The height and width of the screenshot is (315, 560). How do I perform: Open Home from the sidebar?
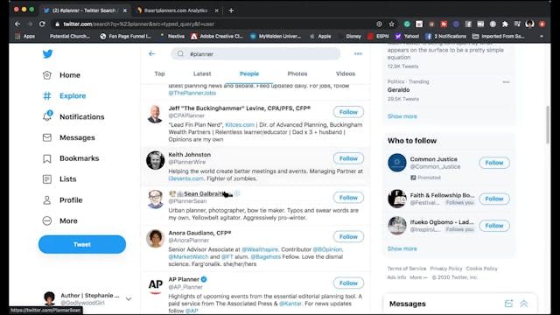coord(61,75)
